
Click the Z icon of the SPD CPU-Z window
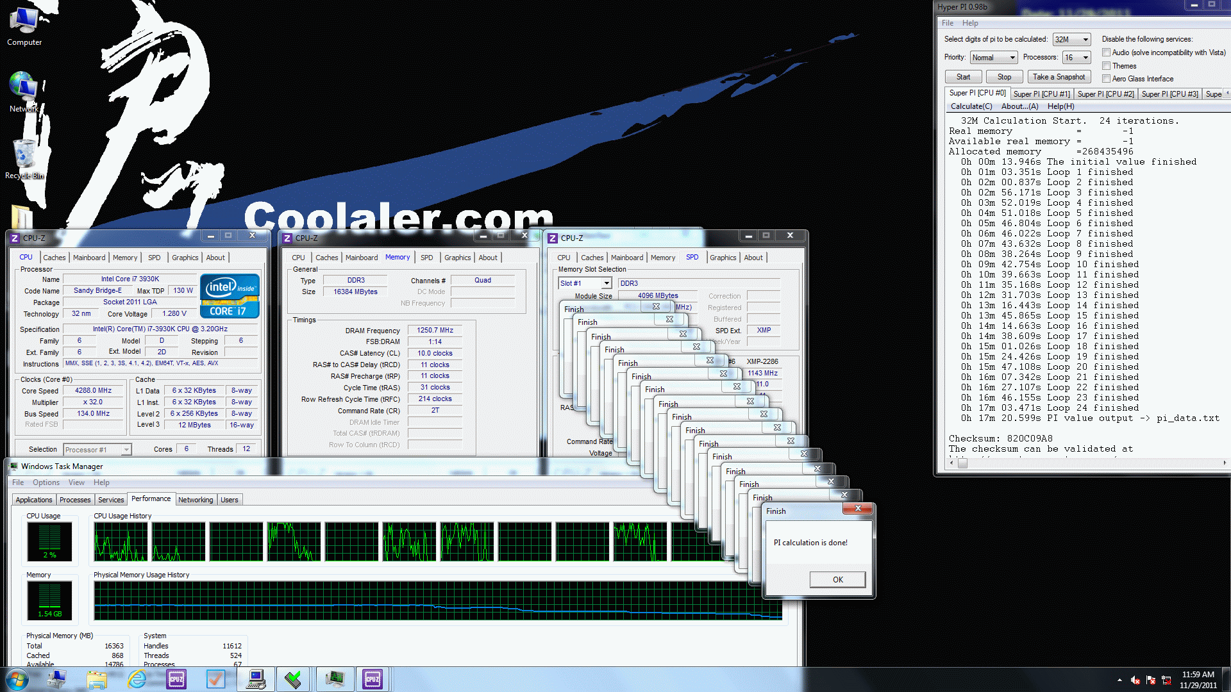pyautogui.click(x=553, y=238)
